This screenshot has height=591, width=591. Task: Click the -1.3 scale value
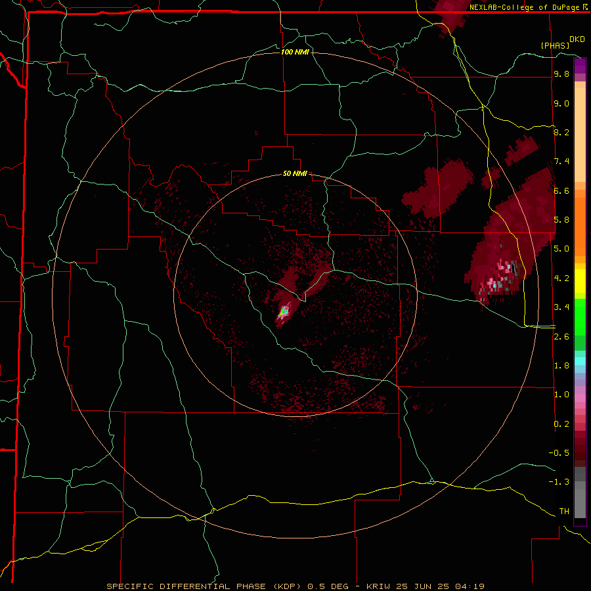click(559, 482)
